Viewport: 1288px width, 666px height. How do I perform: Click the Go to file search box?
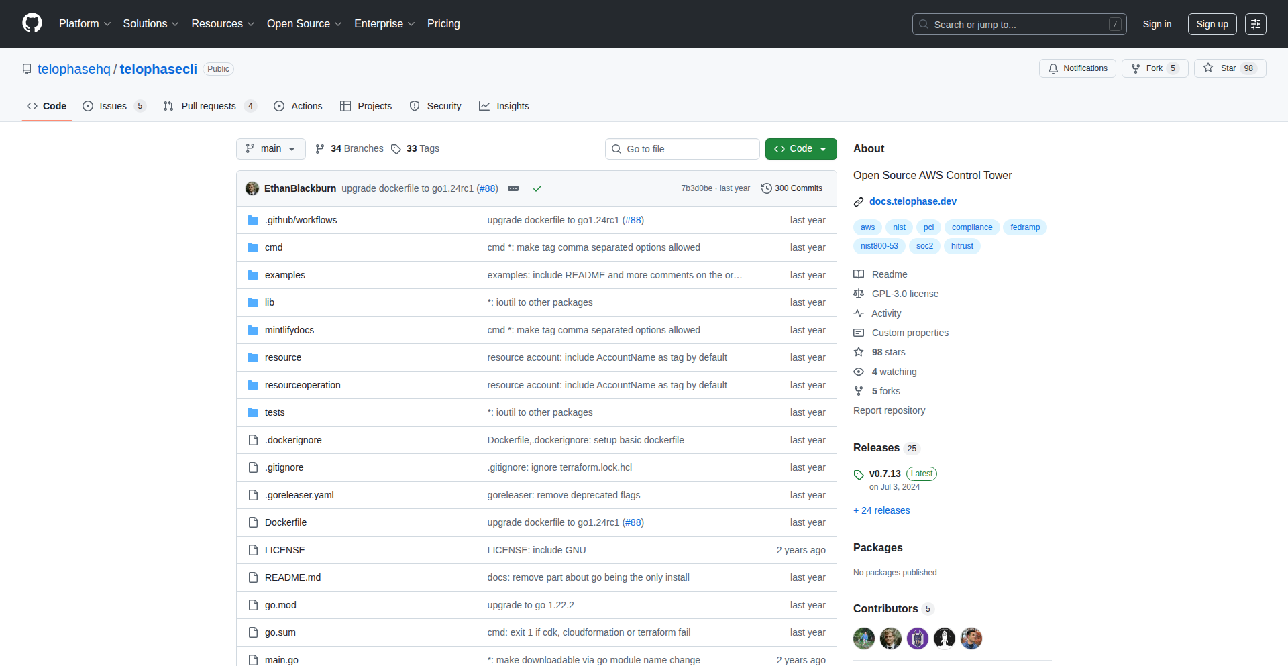coord(682,149)
